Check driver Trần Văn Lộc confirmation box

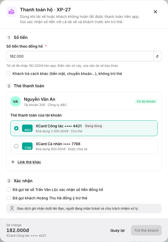click(8, 190)
